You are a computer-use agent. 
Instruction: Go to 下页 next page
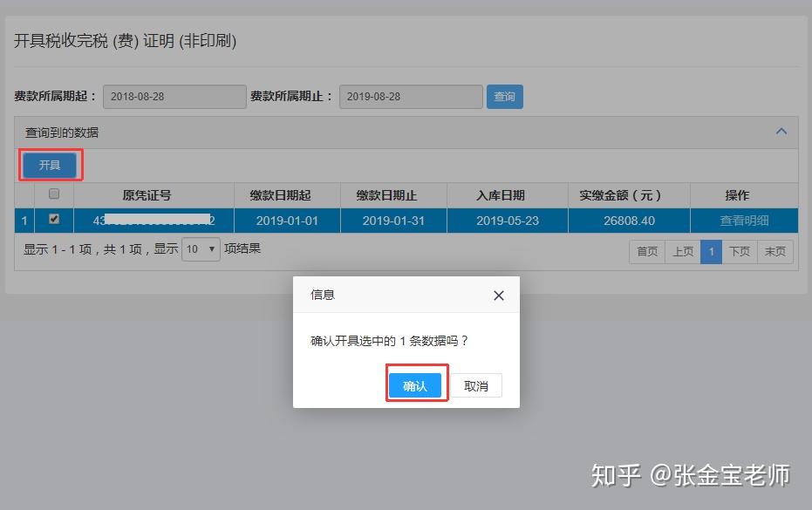pyautogui.click(x=740, y=252)
